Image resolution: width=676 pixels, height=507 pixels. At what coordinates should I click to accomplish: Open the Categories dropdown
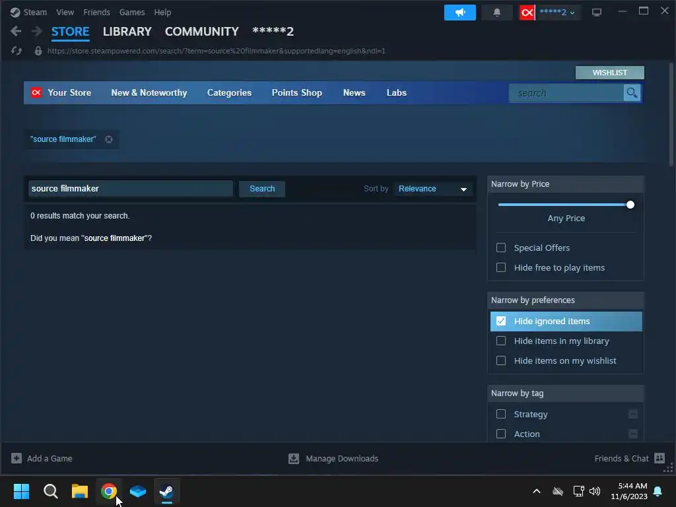point(229,92)
